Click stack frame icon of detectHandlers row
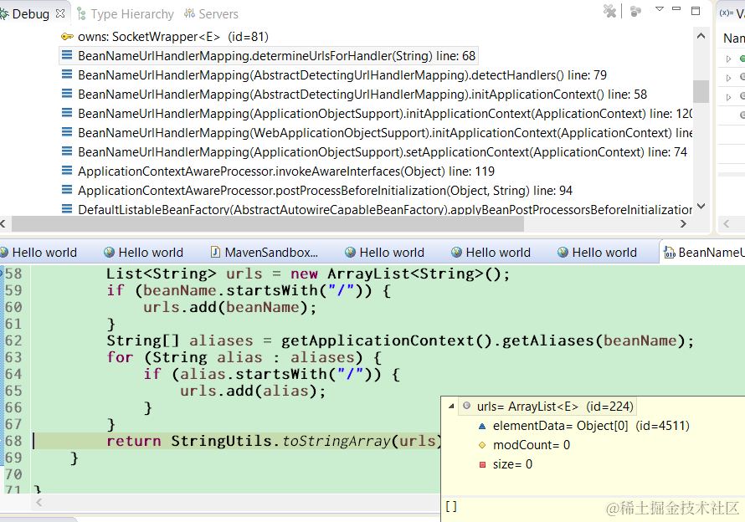This screenshot has width=745, height=522. [67, 74]
